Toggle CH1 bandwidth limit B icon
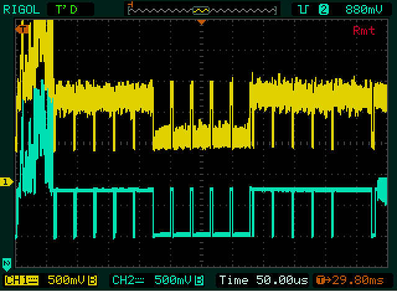397x291 pixels. click(92, 280)
